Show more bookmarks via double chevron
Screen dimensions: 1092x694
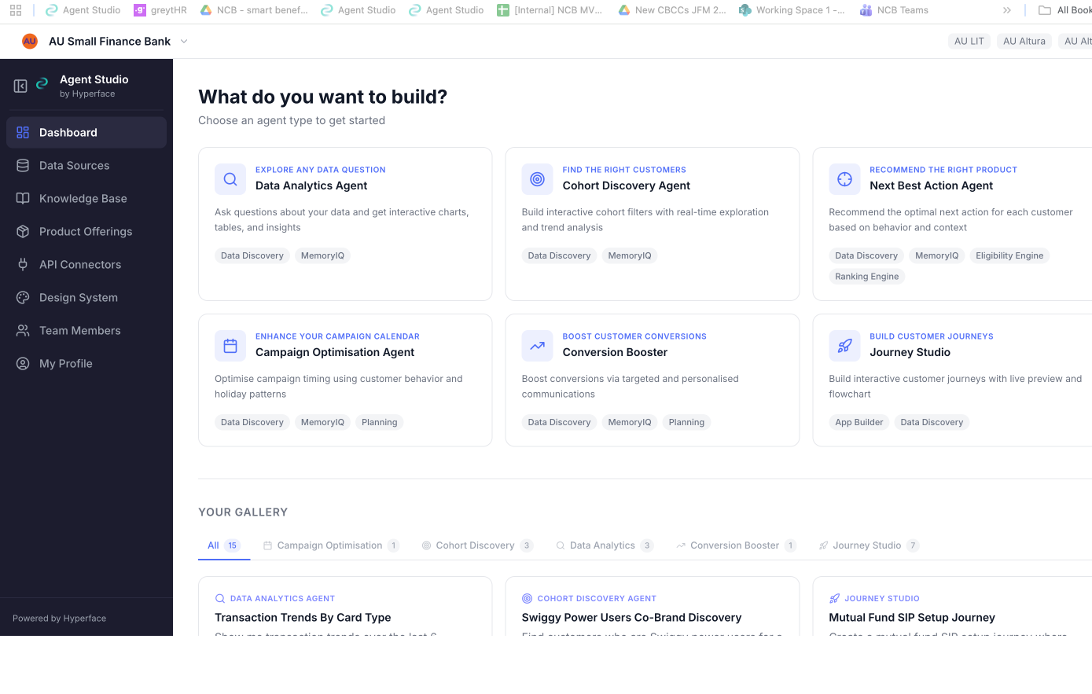[x=1006, y=10]
